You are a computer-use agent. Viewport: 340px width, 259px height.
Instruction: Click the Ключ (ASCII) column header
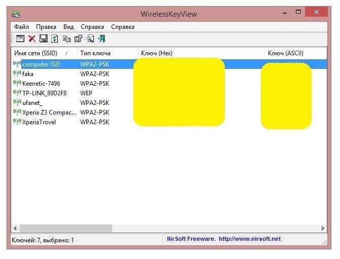[x=296, y=53]
